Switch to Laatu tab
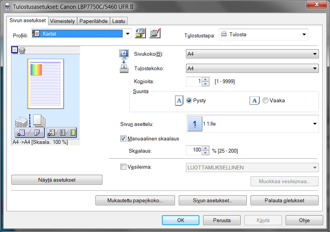 (x=118, y=21)
